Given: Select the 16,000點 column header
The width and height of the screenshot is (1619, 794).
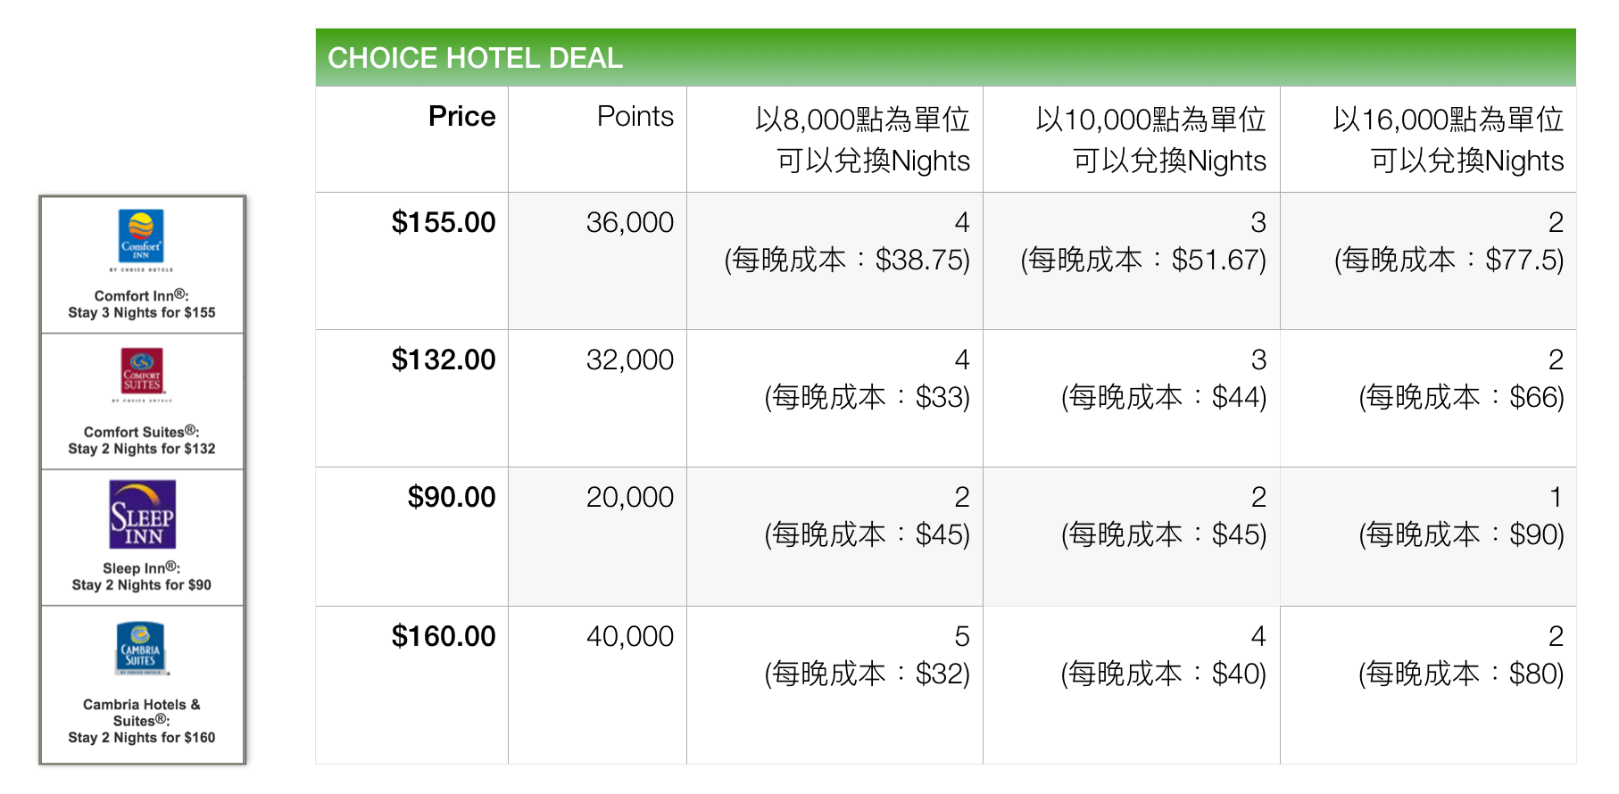Looking at the screenshot, I should pos(1428,139).
